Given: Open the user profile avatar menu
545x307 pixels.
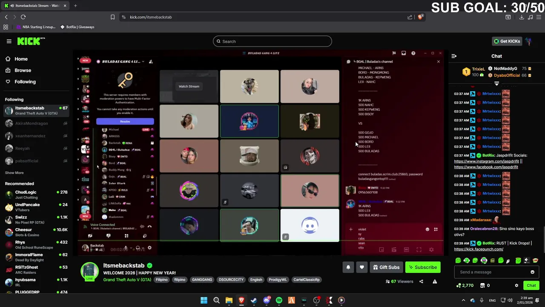Looking at the screenshot, I should pyautogui.click(x=528, y=41).
